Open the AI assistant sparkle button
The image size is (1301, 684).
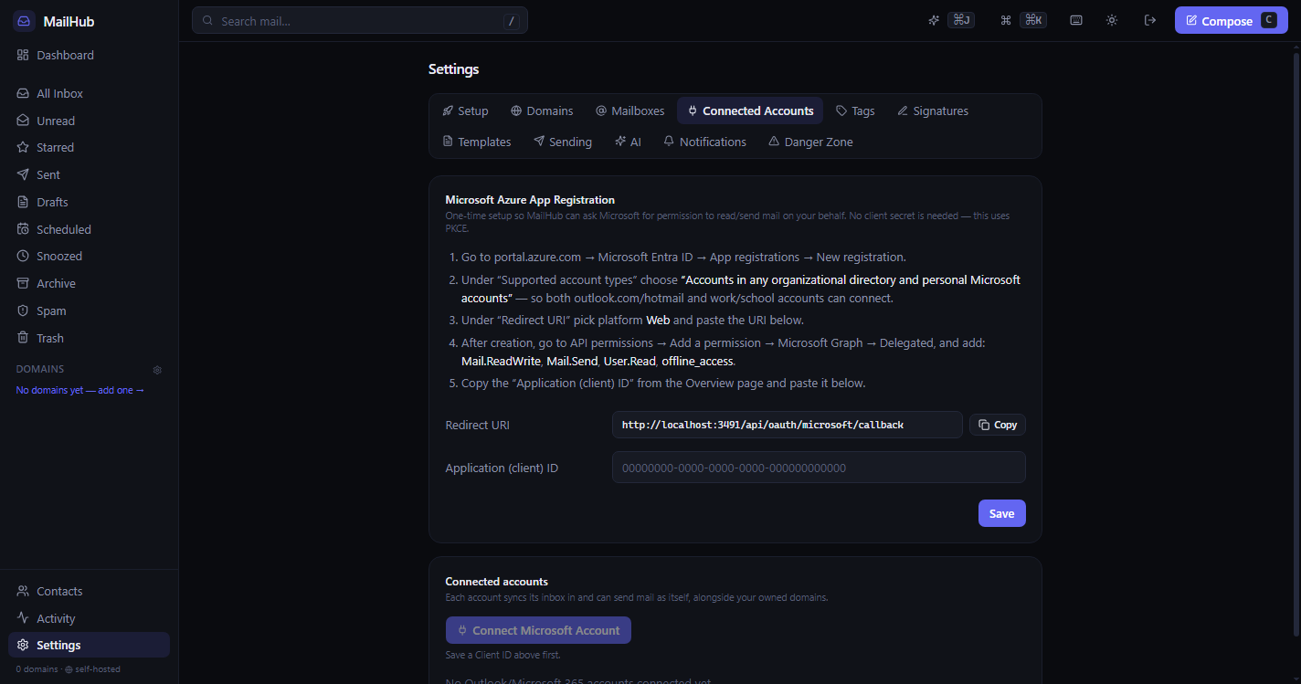(951, 20)
